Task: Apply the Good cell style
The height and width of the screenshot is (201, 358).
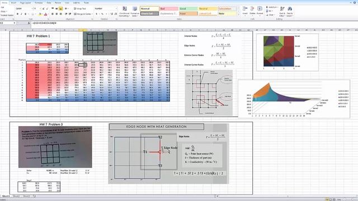Action: point(188,9)
